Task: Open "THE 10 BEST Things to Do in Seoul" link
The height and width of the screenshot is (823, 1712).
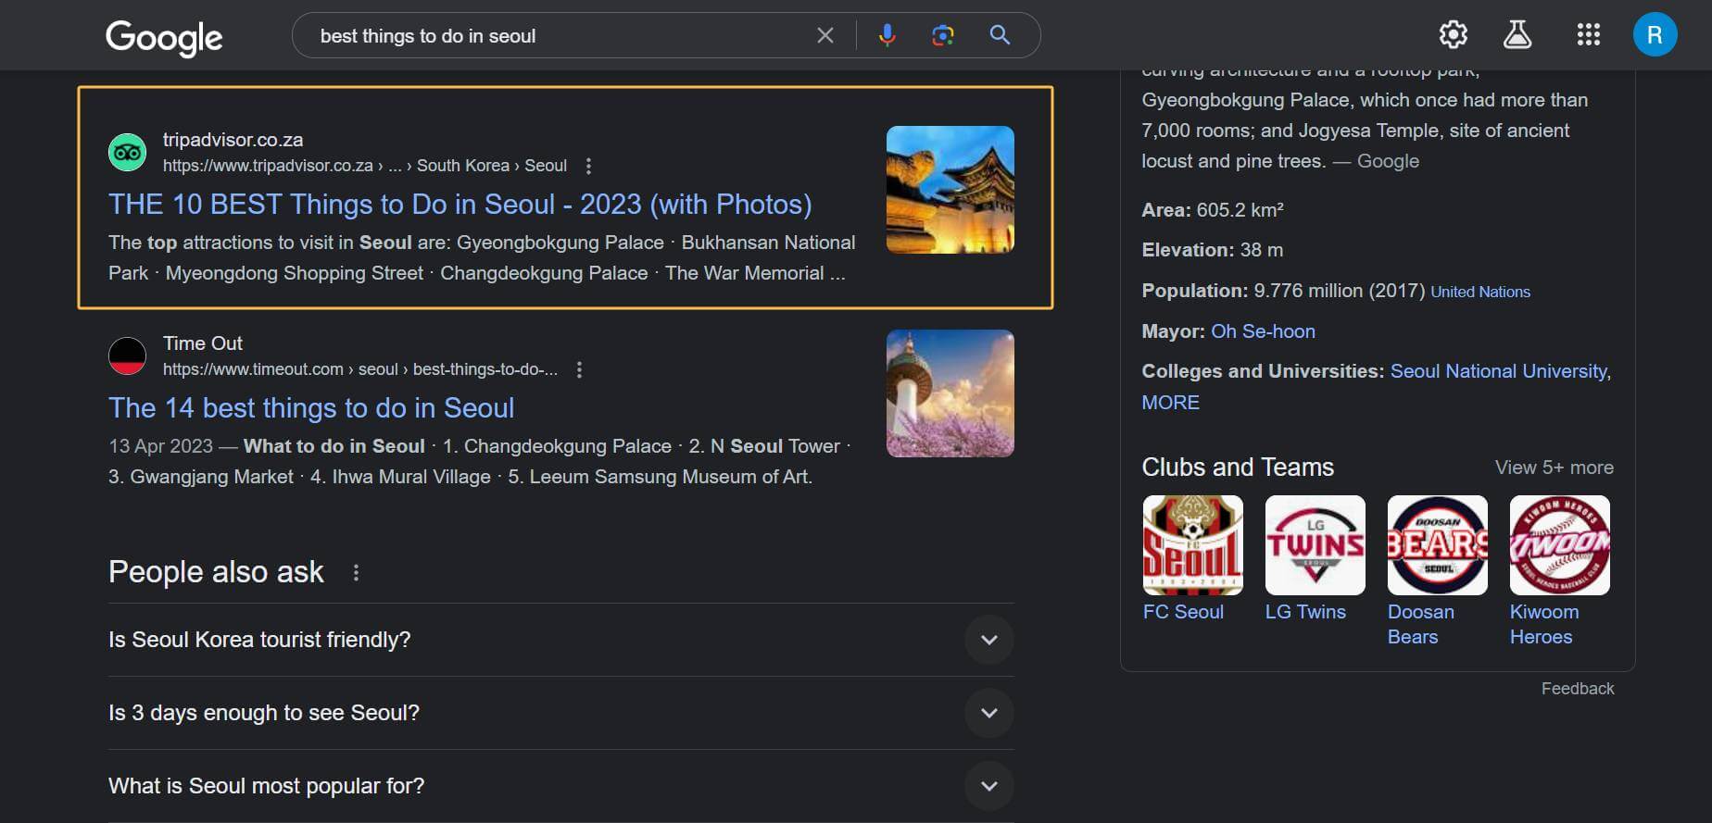Action: tap(459, 205)
